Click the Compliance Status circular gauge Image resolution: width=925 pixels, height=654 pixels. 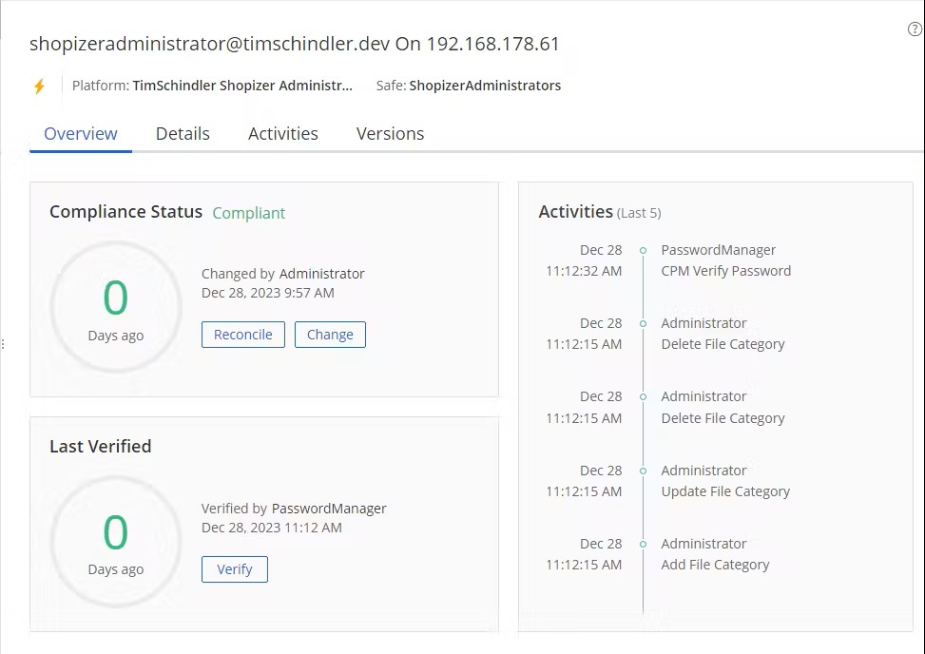click(x=115, y=306)
